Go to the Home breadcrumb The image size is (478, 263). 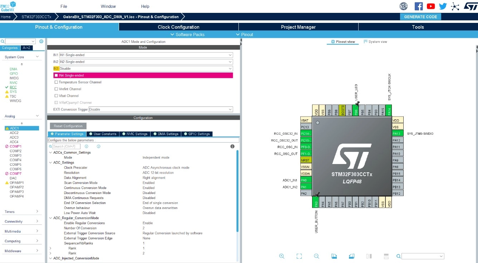pyautogui.click(x=6, y=17)
